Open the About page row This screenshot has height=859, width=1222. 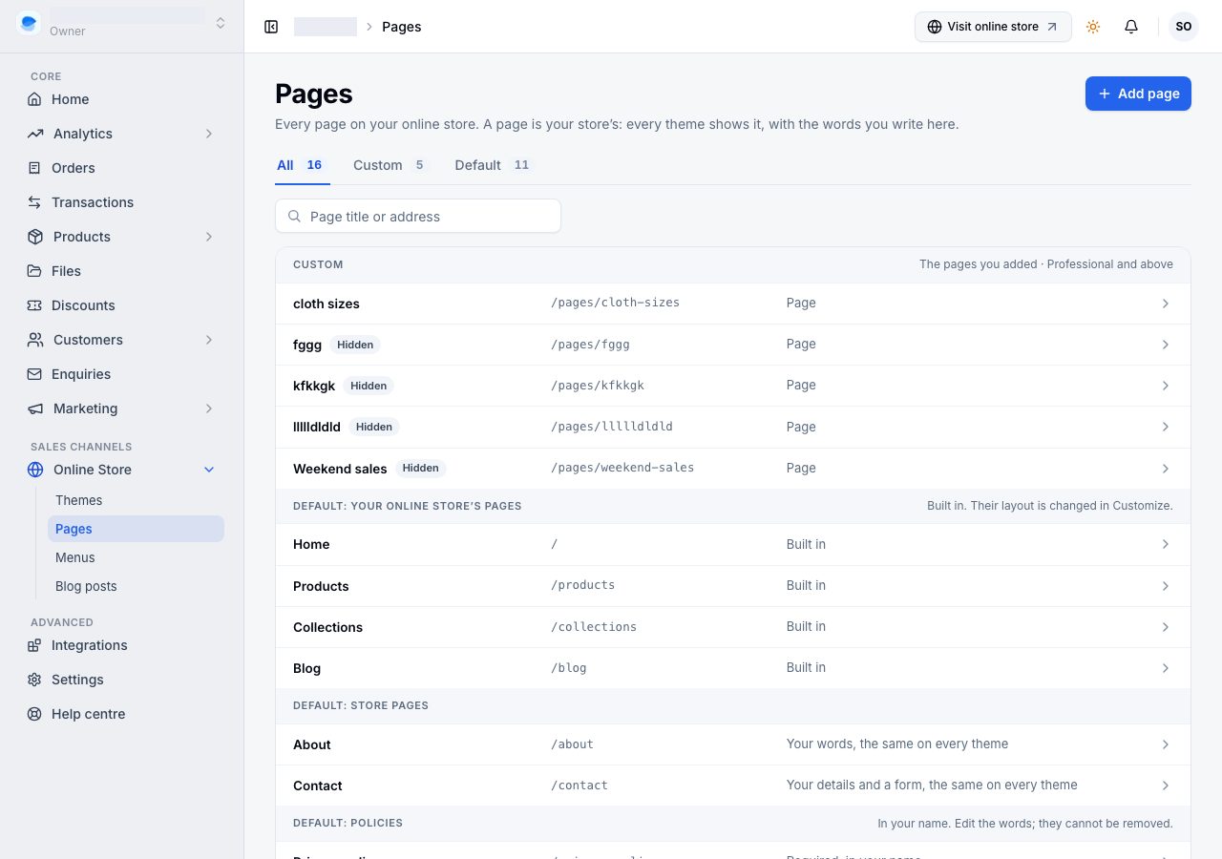tap(733, 744)
